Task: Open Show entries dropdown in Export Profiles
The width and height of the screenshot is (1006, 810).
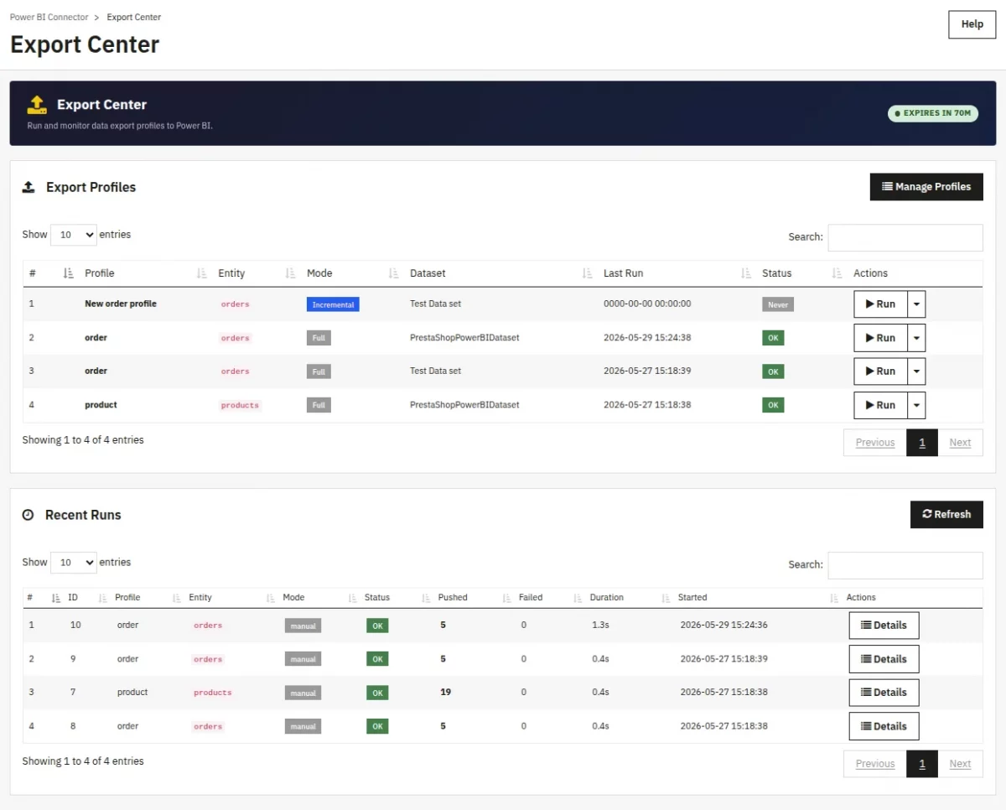Action: [x=74, y=235]
